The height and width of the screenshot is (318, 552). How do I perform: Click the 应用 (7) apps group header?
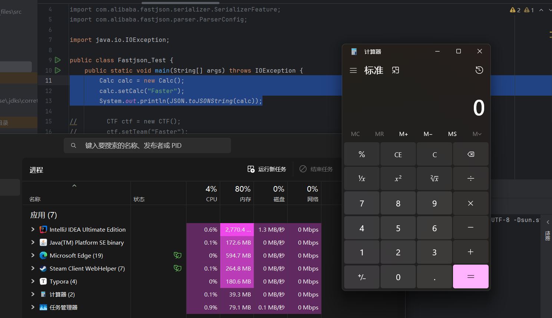(x=43, y=215)
